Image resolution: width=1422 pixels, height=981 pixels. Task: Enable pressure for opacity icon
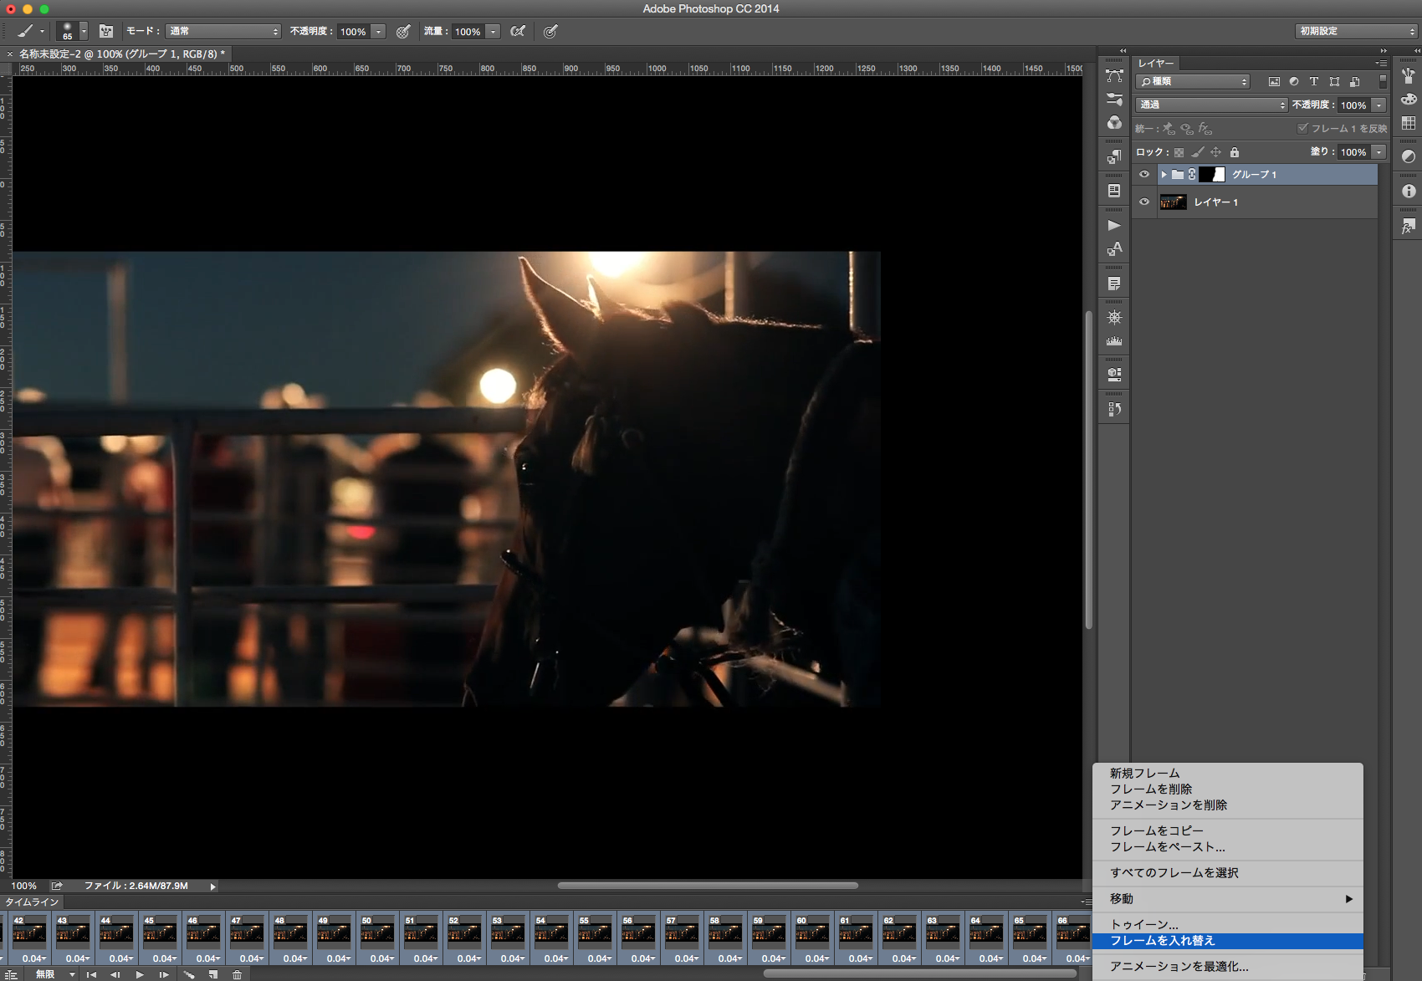click(x=403, y=31)
